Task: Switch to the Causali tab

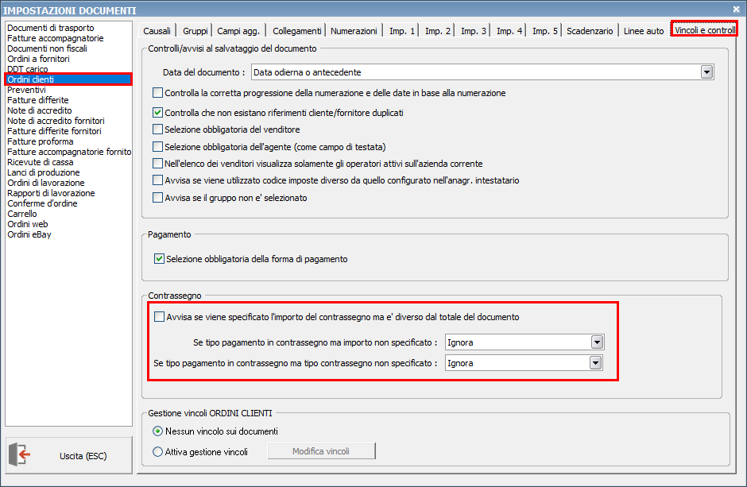Action: click(x=157, y=31)
